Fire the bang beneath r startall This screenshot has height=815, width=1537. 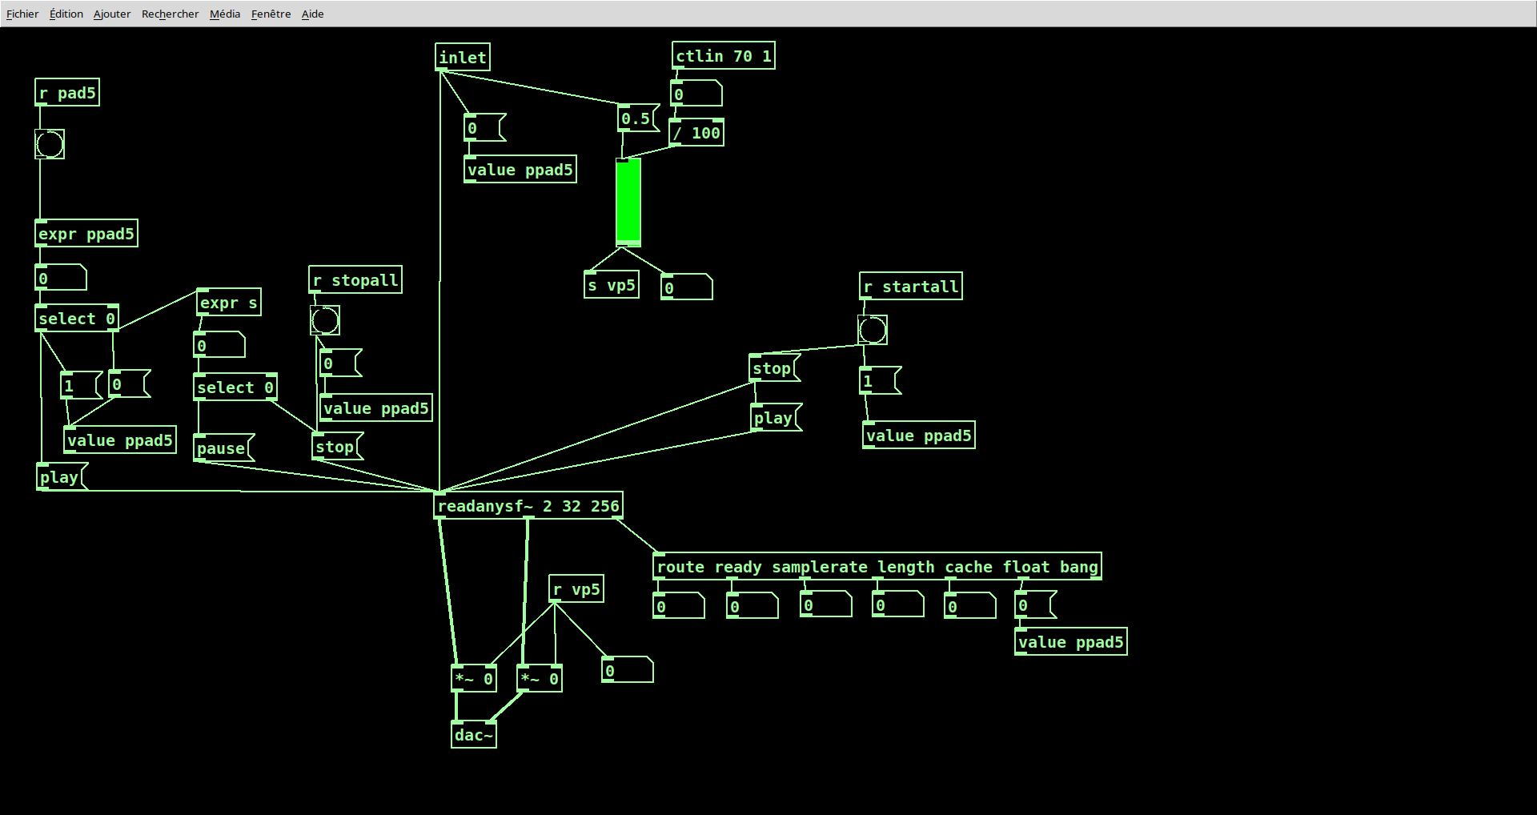coord(873,330)
